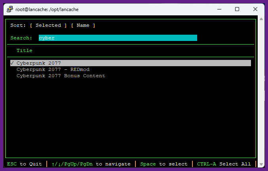The image size is (268, 171).
Task: Click the Space to select hint
Action: (x=164, y=164)
